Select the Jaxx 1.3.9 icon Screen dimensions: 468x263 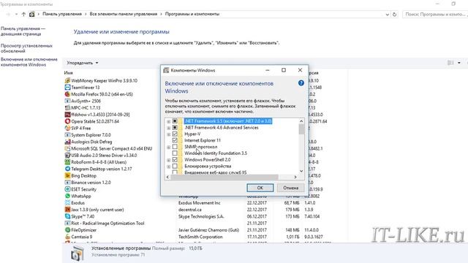[x=67, y=210]
